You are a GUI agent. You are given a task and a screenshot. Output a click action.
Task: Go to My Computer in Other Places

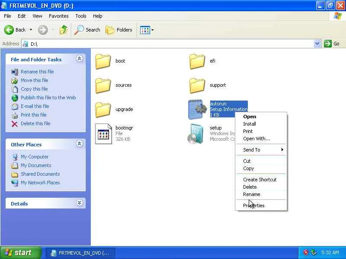[35, 157]
